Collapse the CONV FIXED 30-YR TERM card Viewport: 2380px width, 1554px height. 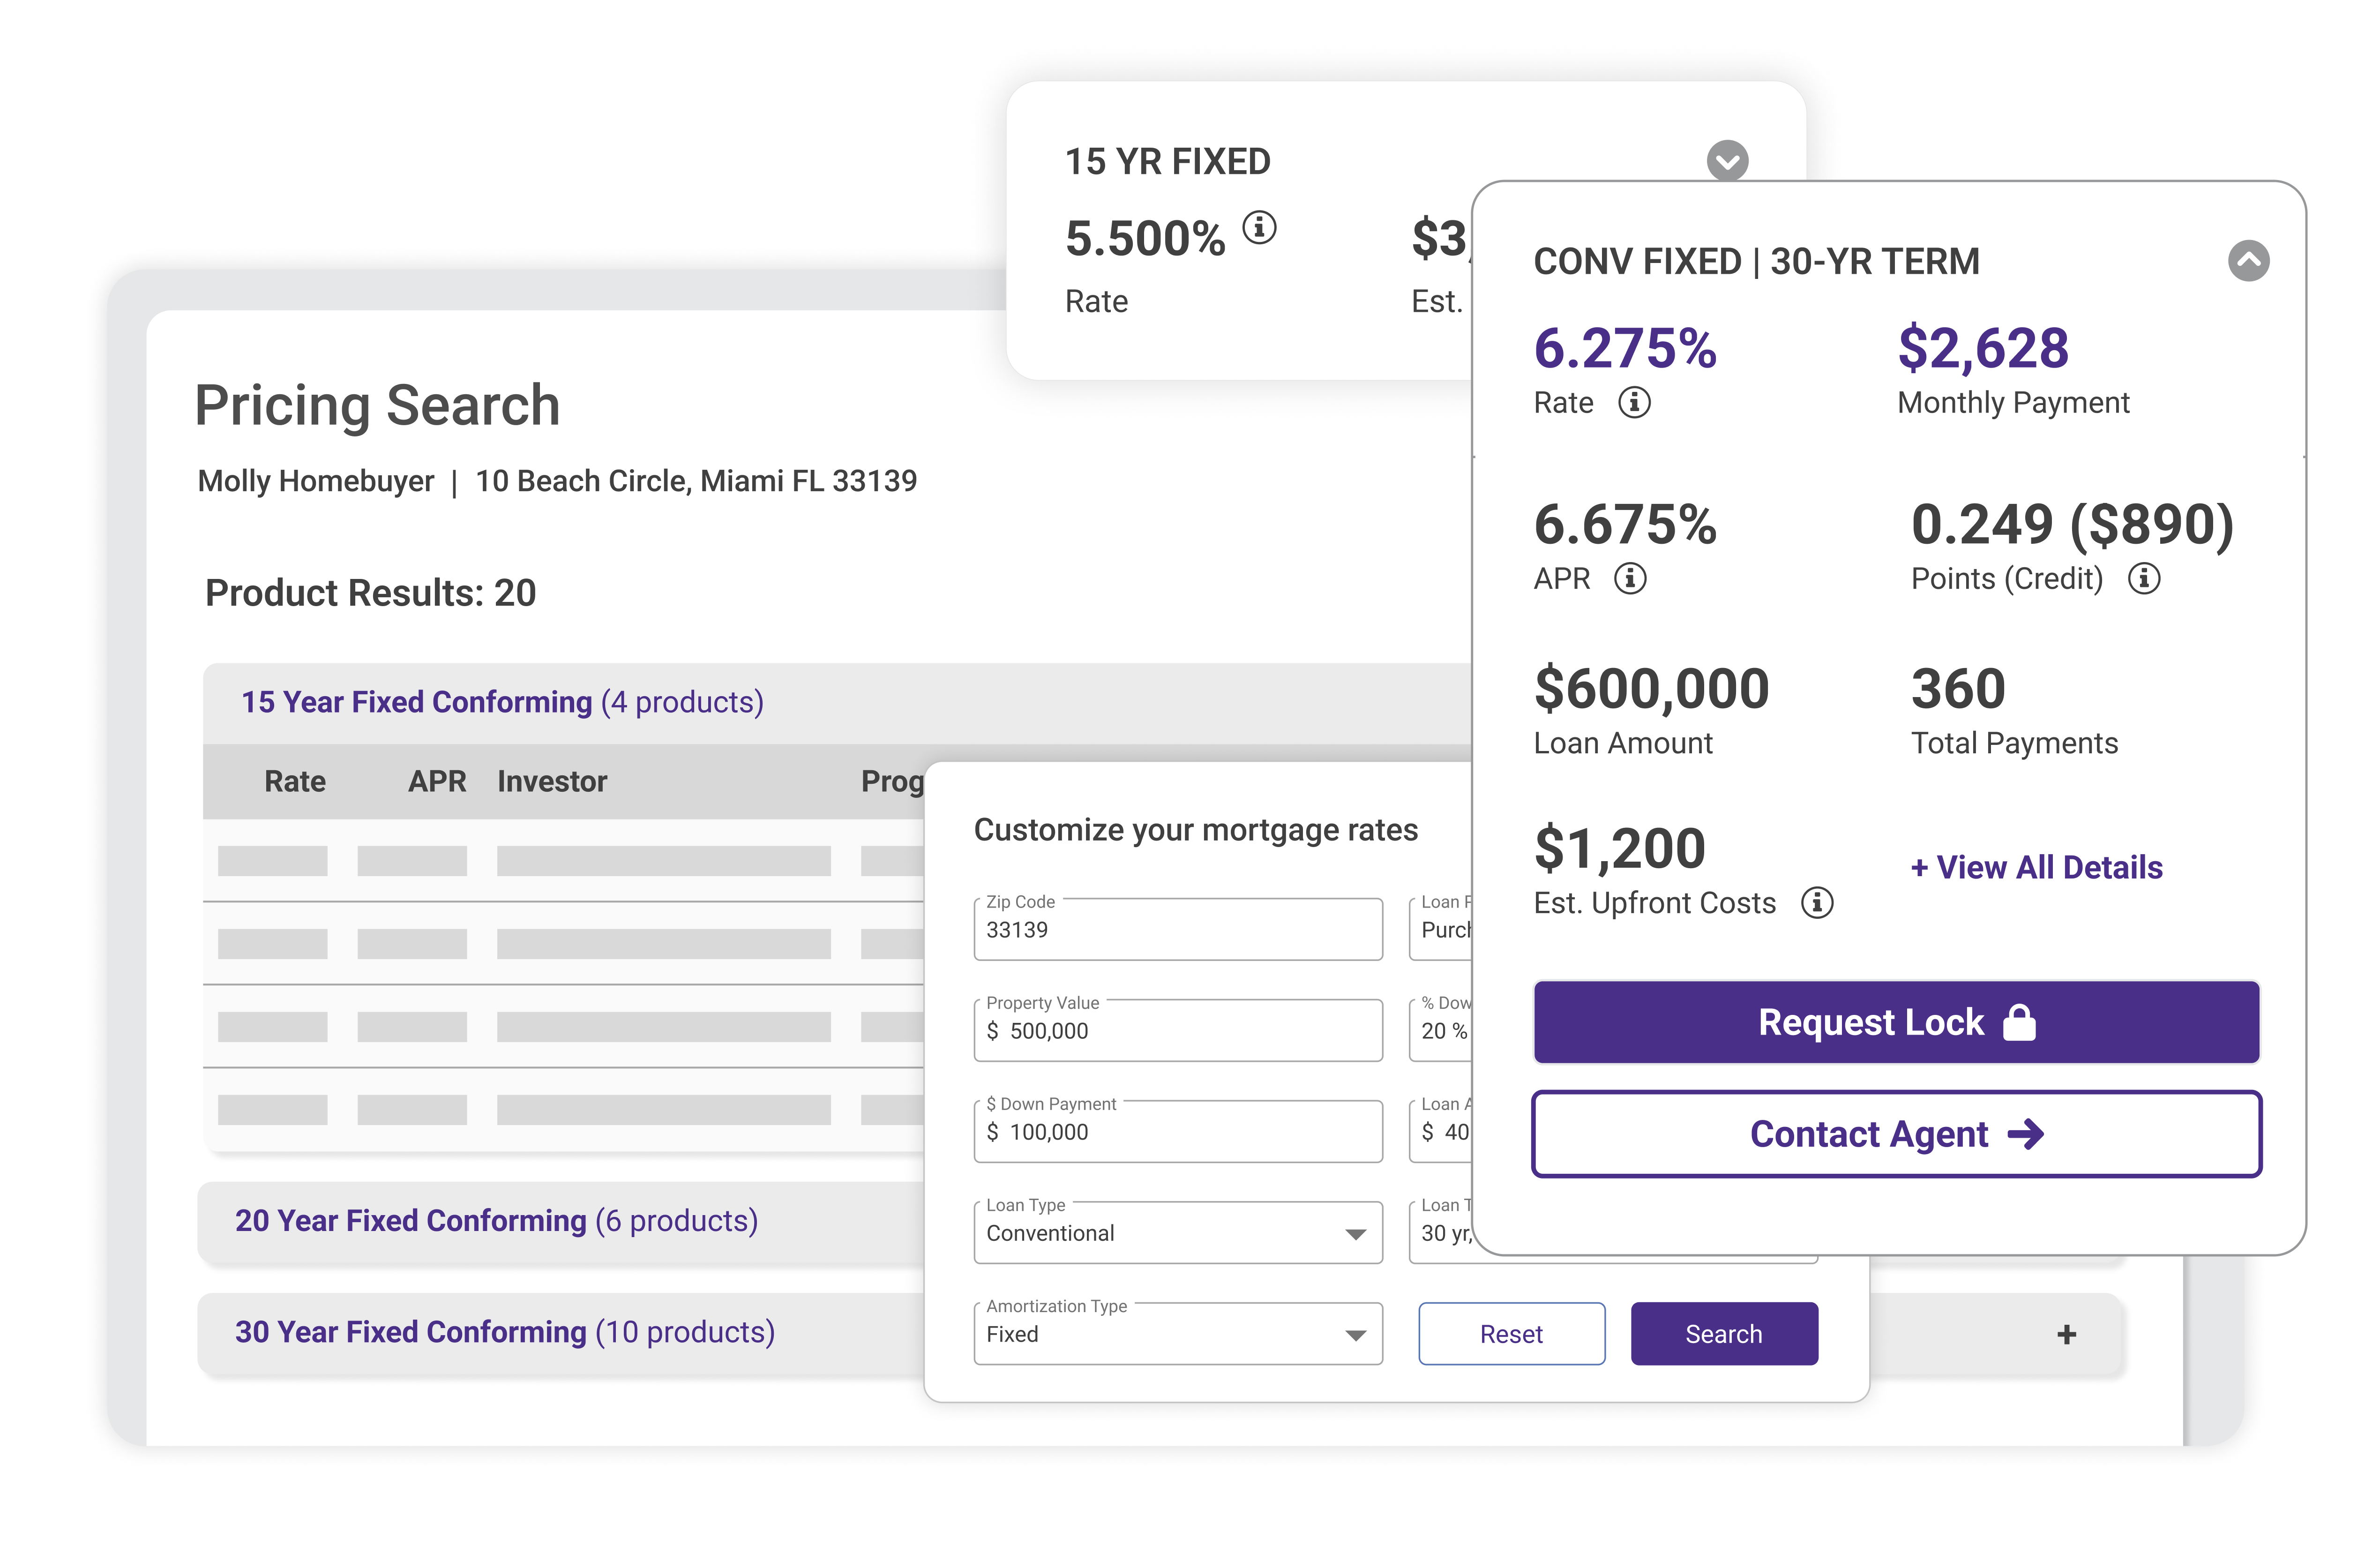pyautogui.click(x=2248, y=261)
